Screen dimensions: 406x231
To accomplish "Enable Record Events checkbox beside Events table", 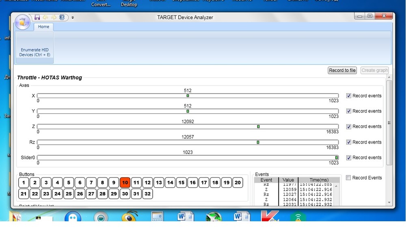I will (x=348, y=178).
